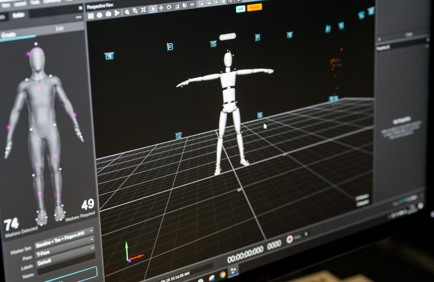Click the fit-to-view frame icon

[143, 10]
